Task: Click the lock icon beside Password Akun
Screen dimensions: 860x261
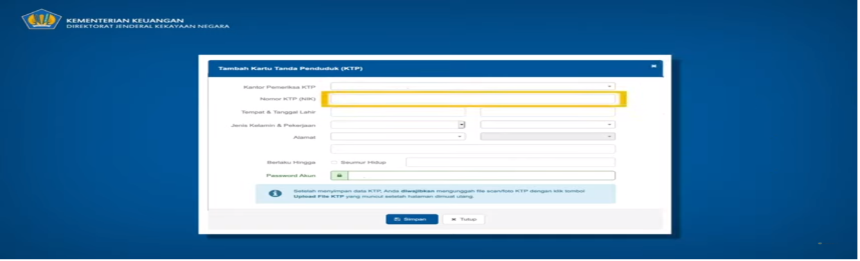Action: click(x=339, y=175)
